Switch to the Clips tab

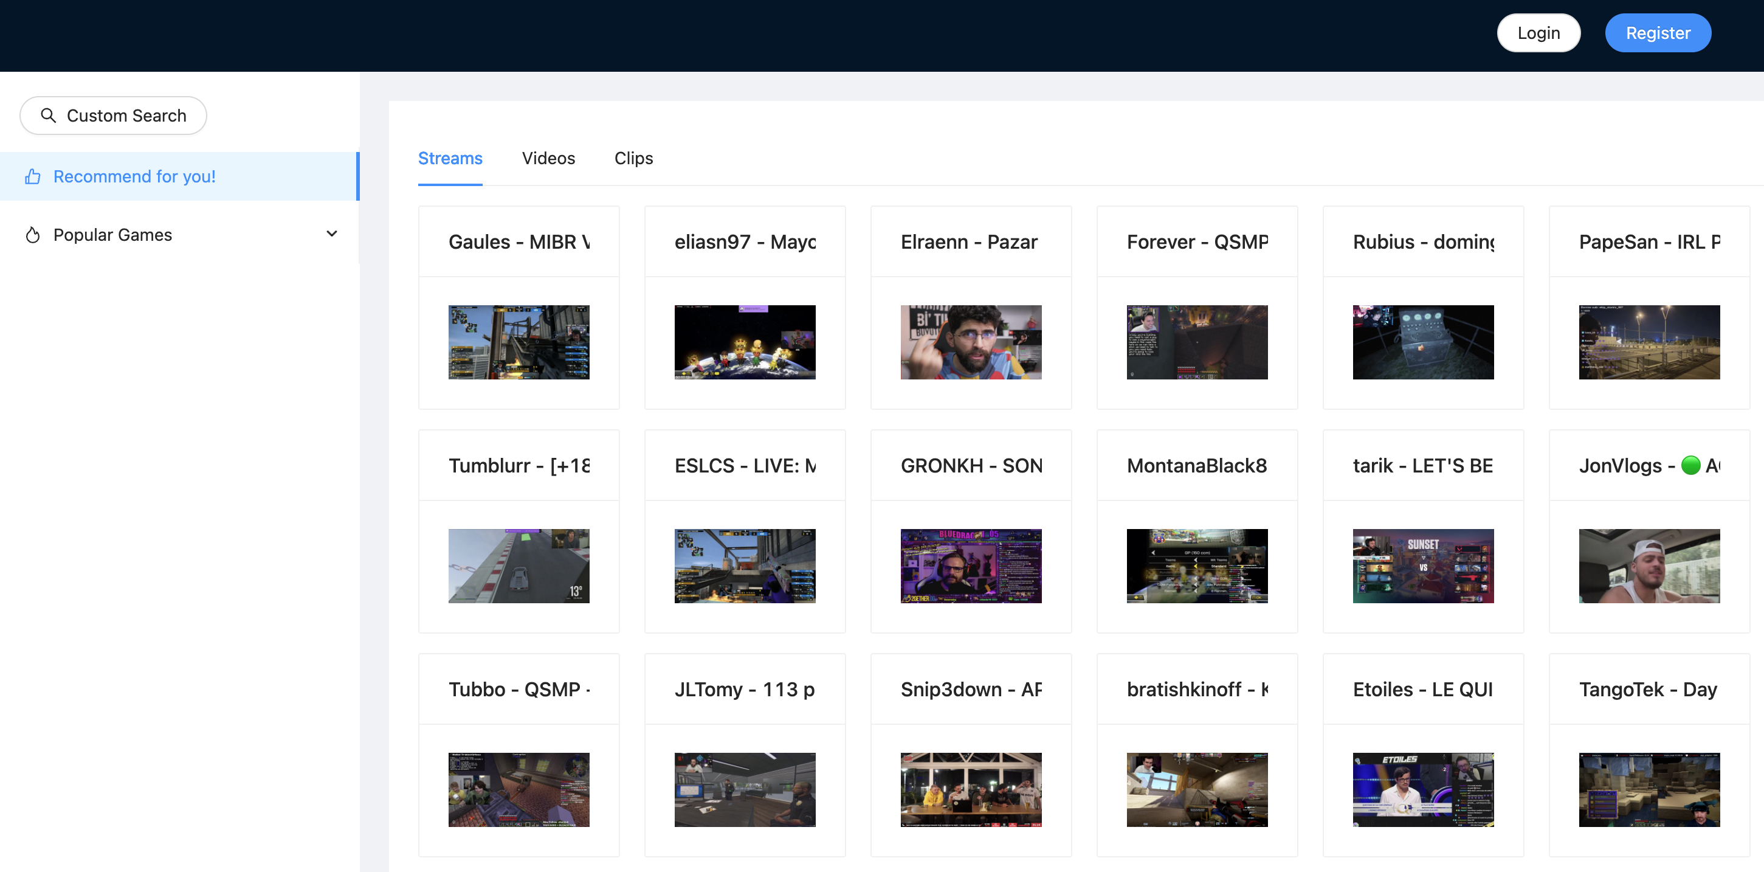(633, 158)
